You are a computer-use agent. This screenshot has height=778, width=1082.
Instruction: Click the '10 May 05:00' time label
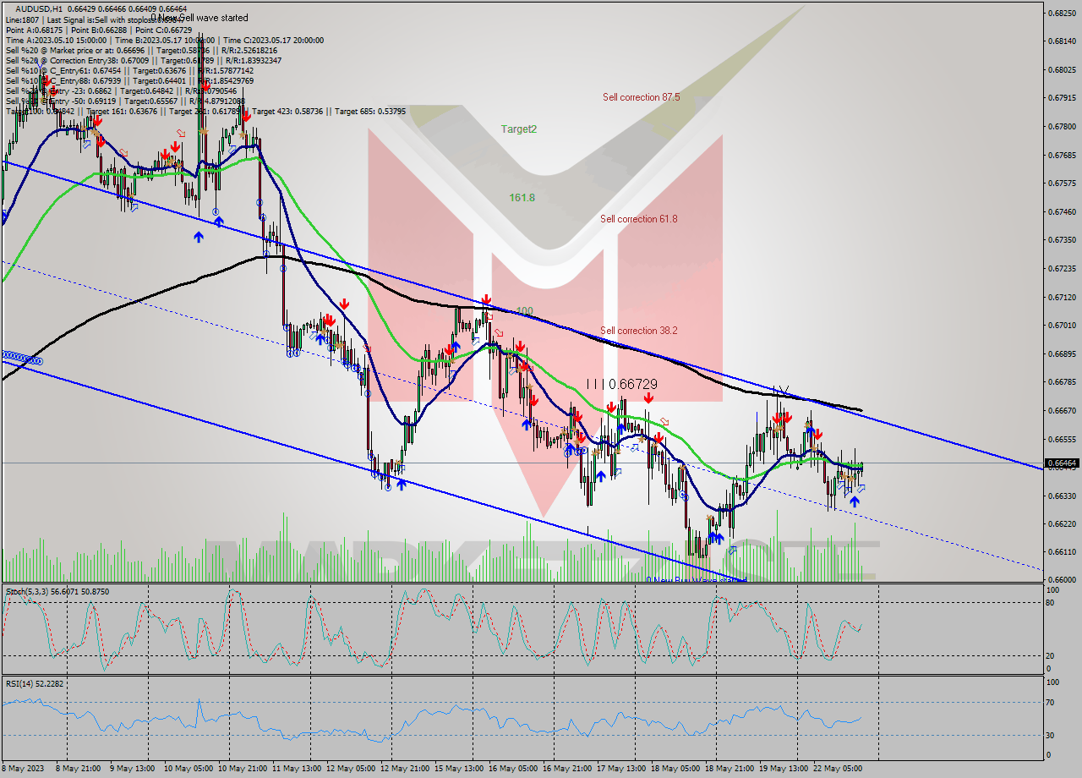tap(187, 769)
